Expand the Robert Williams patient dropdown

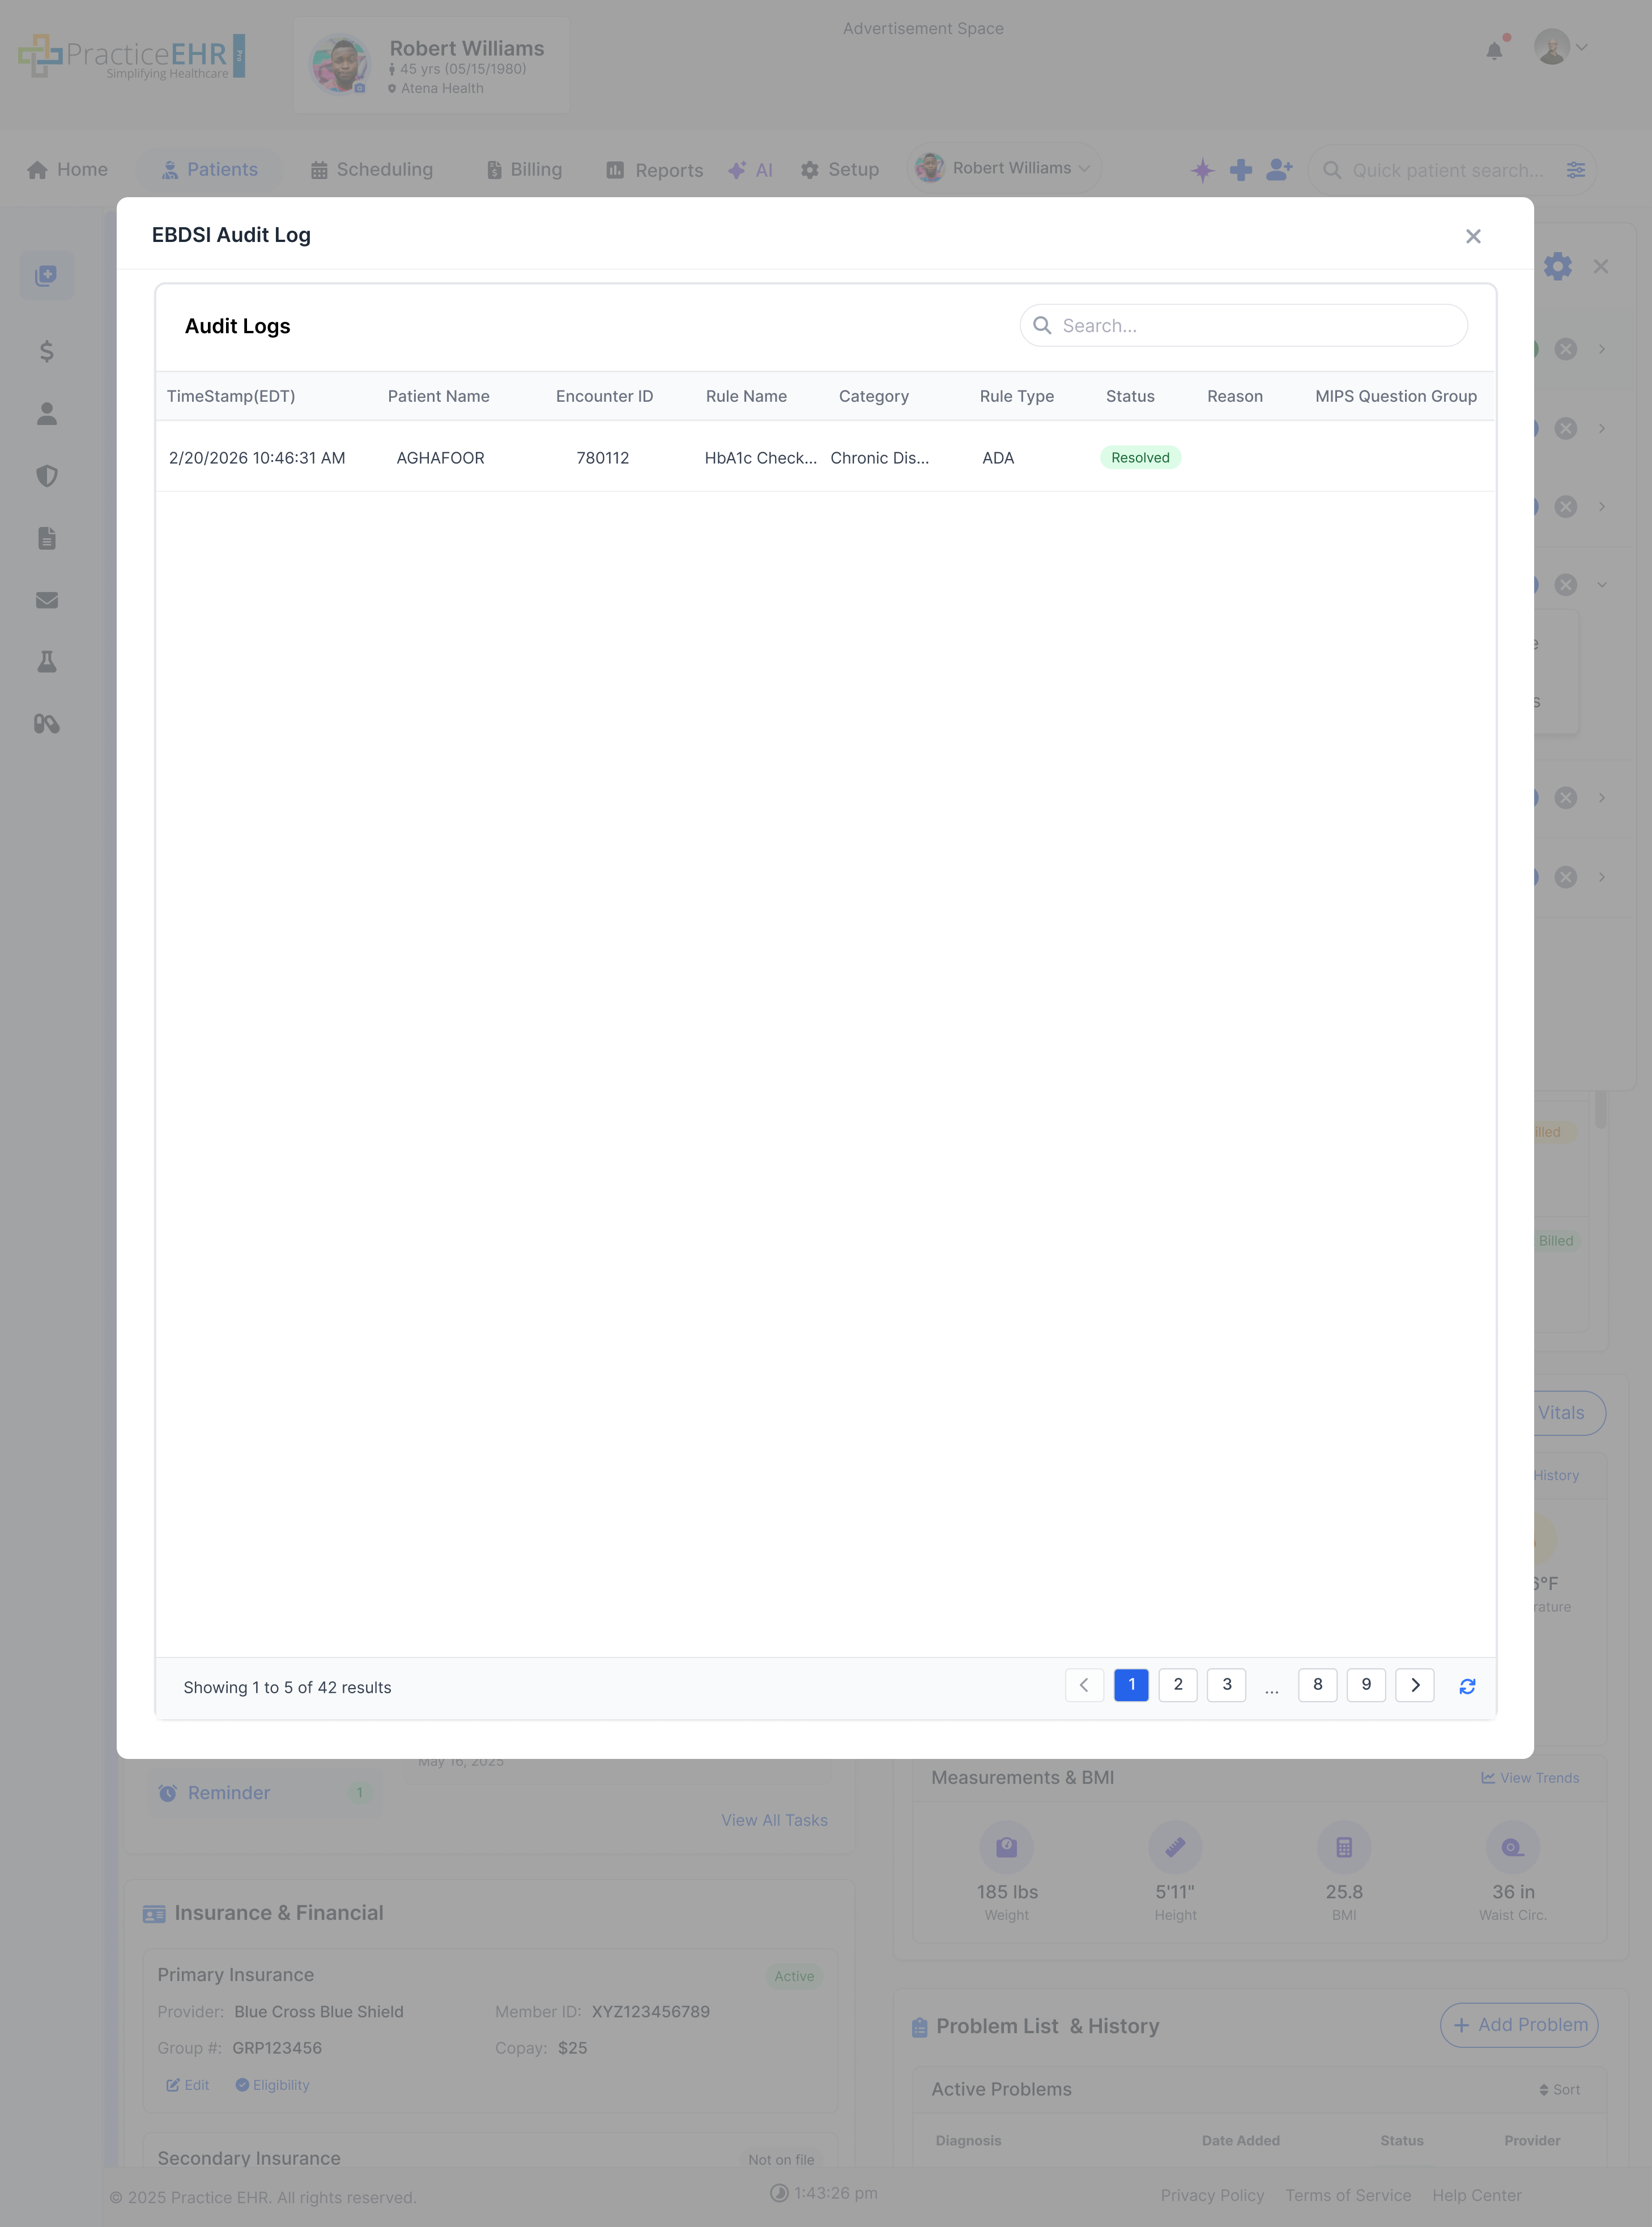(1003, 168)
